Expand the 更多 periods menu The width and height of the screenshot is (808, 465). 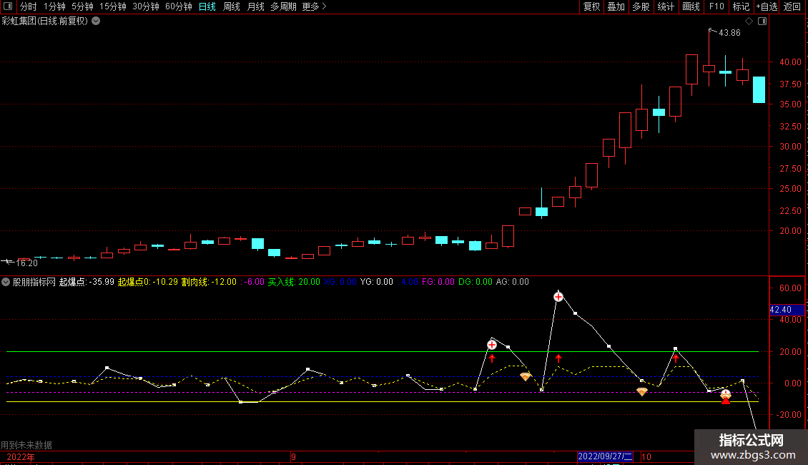coord(314,6)
